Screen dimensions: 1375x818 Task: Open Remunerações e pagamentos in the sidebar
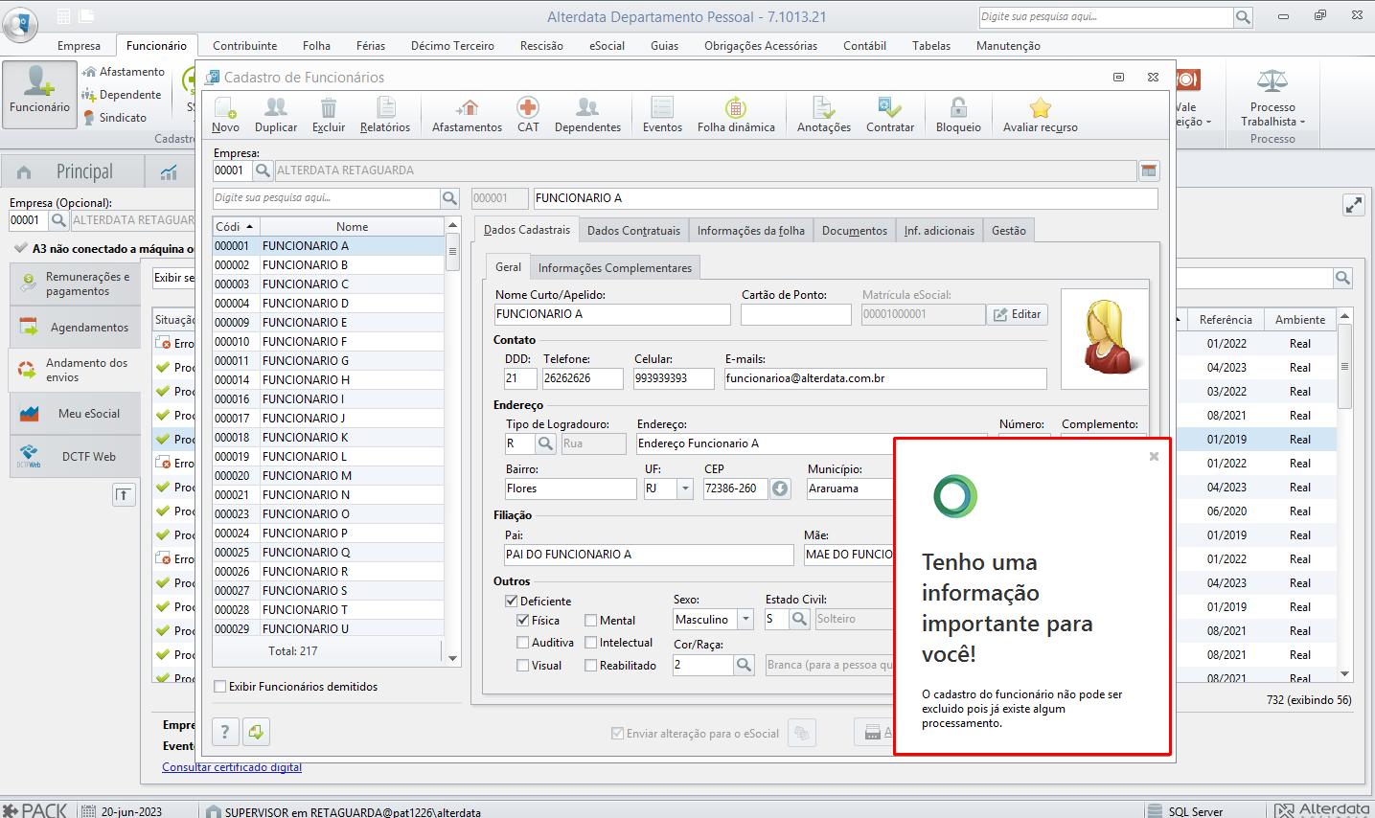(x=76, y=284)
